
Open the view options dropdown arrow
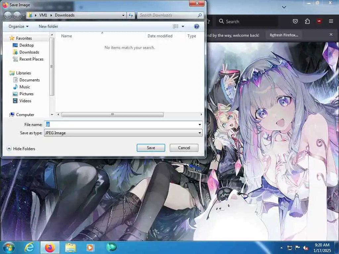pyautogui.click(x=183, y=26)
